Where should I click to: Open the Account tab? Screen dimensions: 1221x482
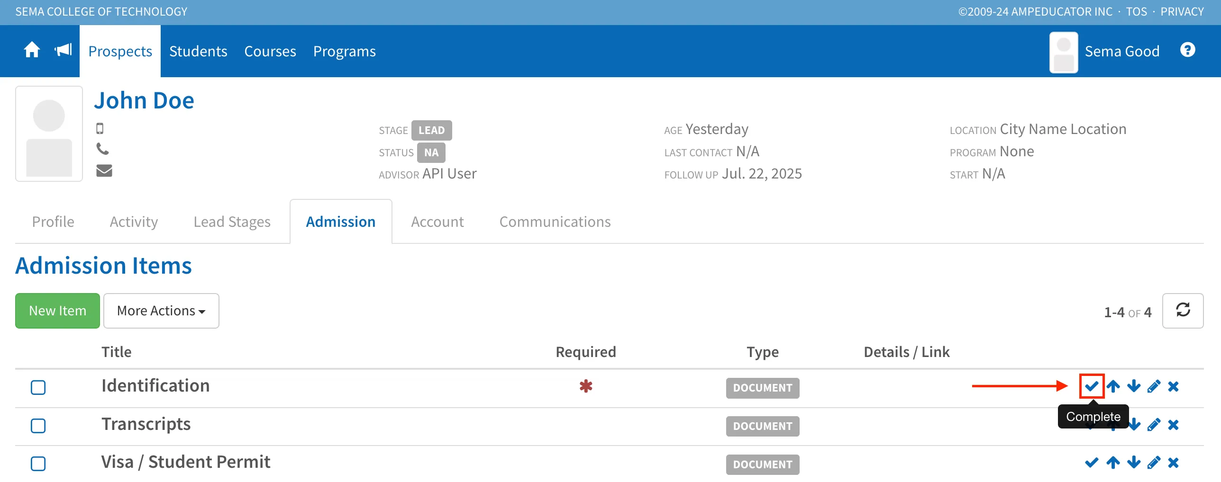437,222
